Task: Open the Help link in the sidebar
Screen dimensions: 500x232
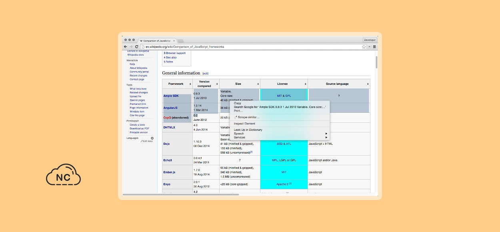Action: pyautogui.click(x=132, y=64)
